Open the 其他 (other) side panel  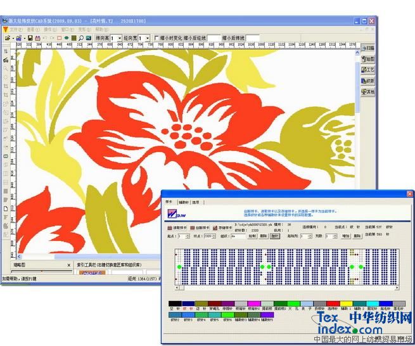[367, 91]
